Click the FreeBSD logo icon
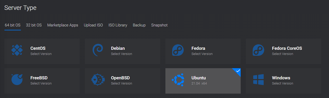This screenshot has width=329, height=98. (x=17, y=79)
